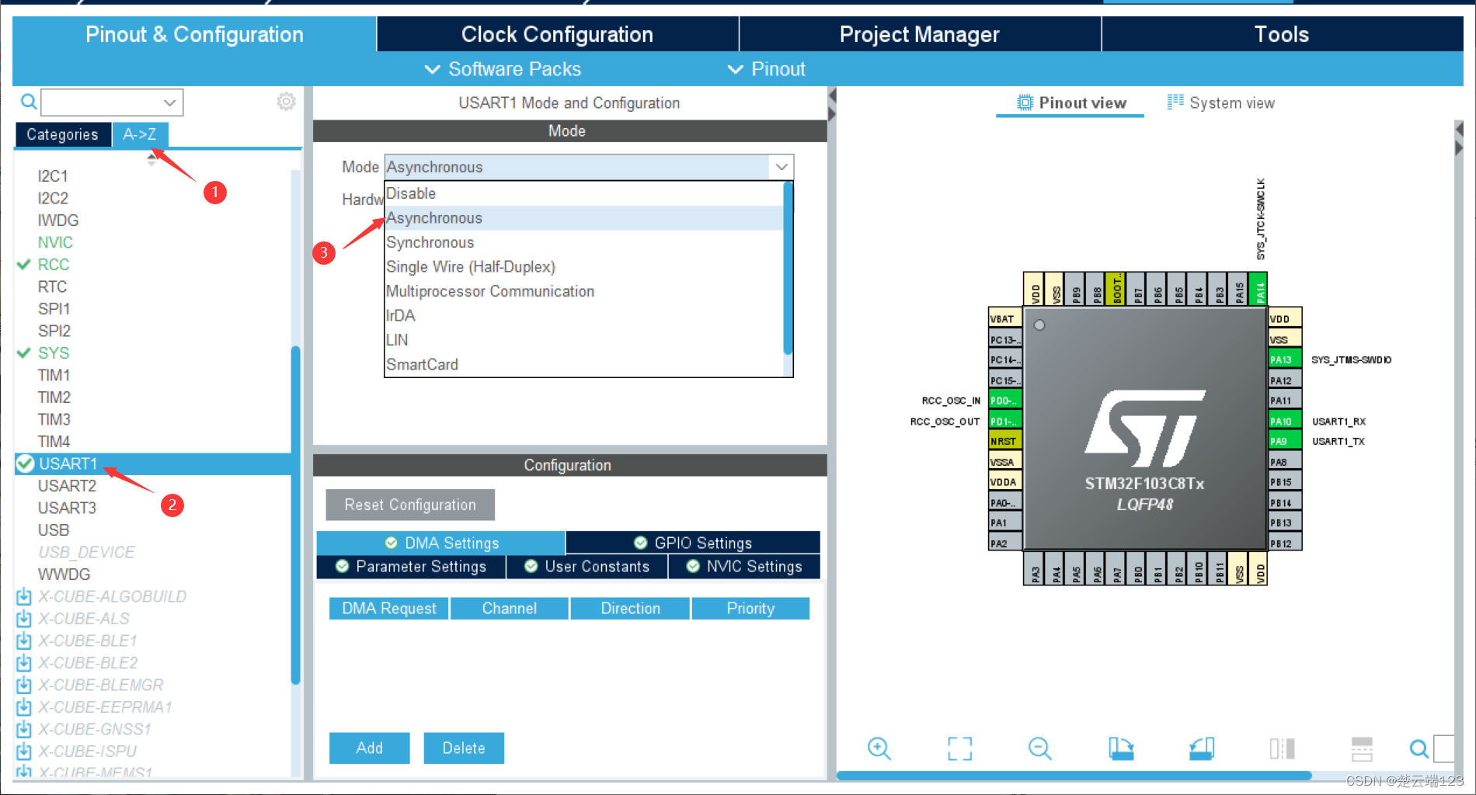Click the Priority column header
The height and width of the screenshot is (795, 1476).
coord(750,608)
